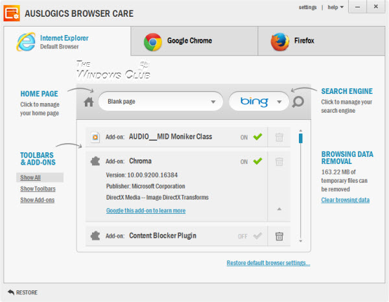
Task: Click the Content Blocker Plugin puzzle icon
Action: [x=95, y=236]
